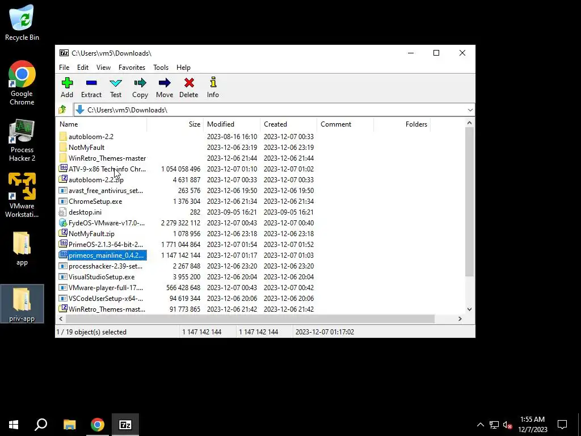Click the horizontal scrollbar left arrow
Viewport: 581px width, 436px height.
[61, 319]
